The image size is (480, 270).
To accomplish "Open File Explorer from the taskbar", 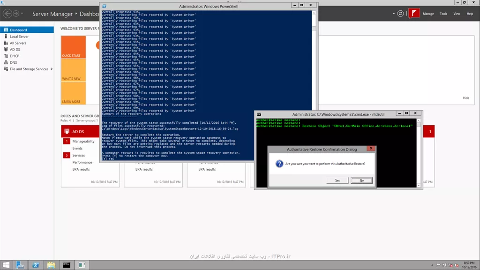I will (x=51, y=265).
